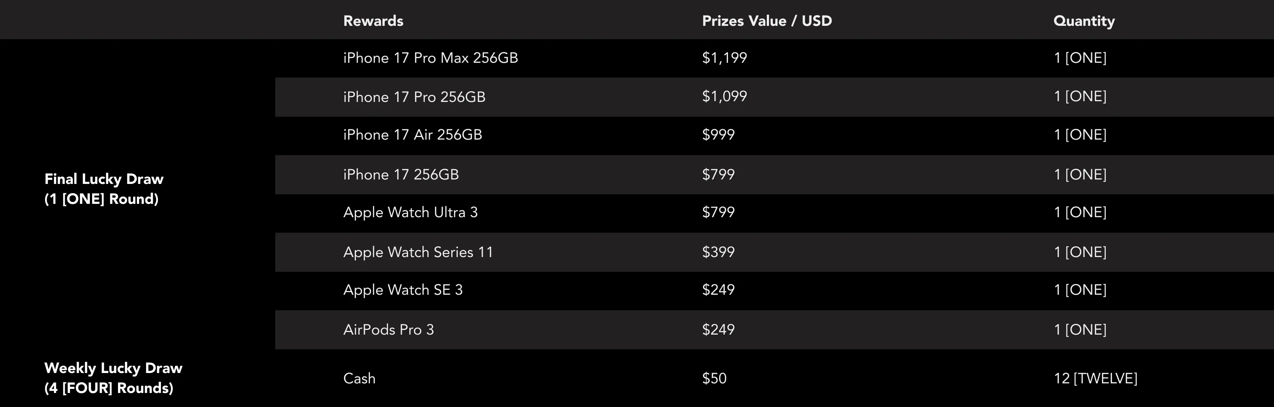Click the $50 cash prize value
Screen dimensions: 1274x407
click(714, 378)
